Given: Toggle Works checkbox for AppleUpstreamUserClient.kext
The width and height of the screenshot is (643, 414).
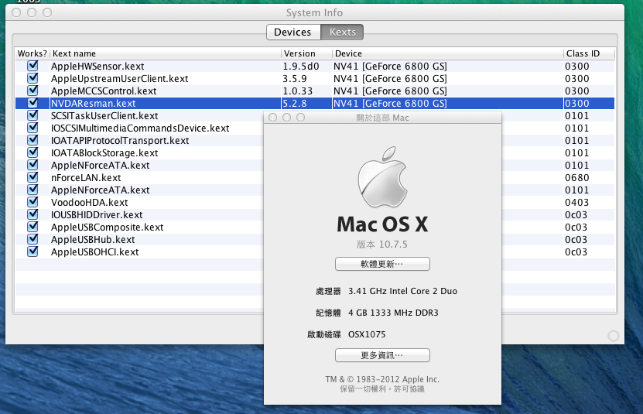Looking at the screenshot, I should 32,78.
